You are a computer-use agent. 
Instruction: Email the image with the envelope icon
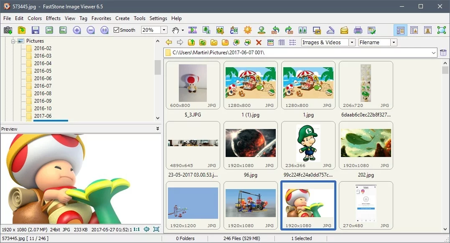pos(344,30)
